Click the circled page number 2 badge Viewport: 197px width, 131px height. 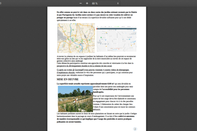coord(135,129)
